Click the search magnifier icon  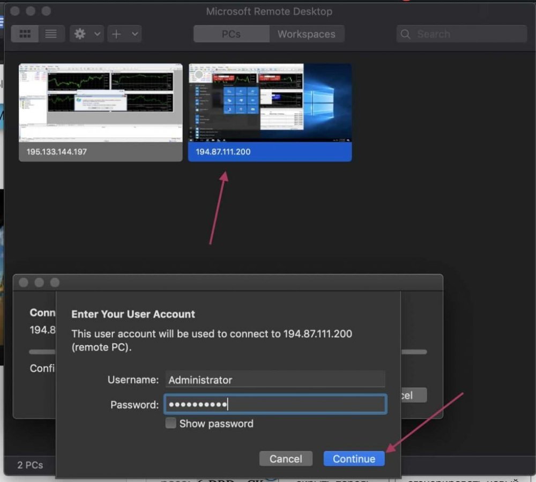tap(405, 34)
